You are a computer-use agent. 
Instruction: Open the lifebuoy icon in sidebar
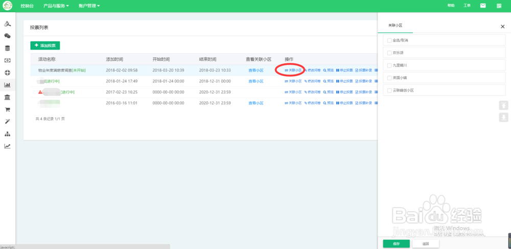7,73
